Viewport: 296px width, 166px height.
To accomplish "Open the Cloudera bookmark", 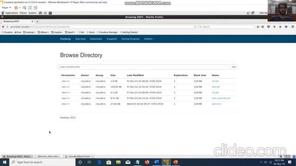I will [x=7, y=32].
